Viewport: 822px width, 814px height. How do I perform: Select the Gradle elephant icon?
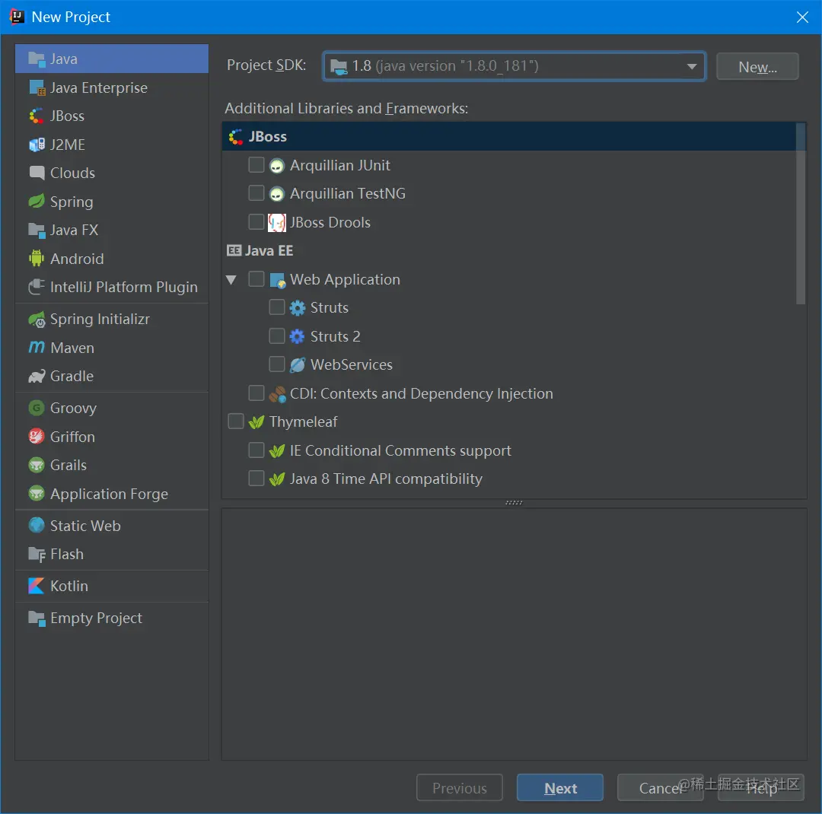coord(37,377)
